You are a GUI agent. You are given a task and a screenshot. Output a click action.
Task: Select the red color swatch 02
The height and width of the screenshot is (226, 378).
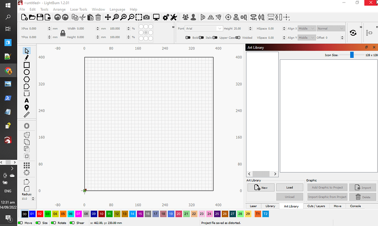coord(39,214)
